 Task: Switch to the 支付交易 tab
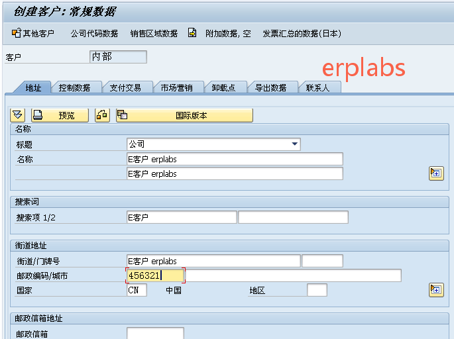click(x=125, y=87)
